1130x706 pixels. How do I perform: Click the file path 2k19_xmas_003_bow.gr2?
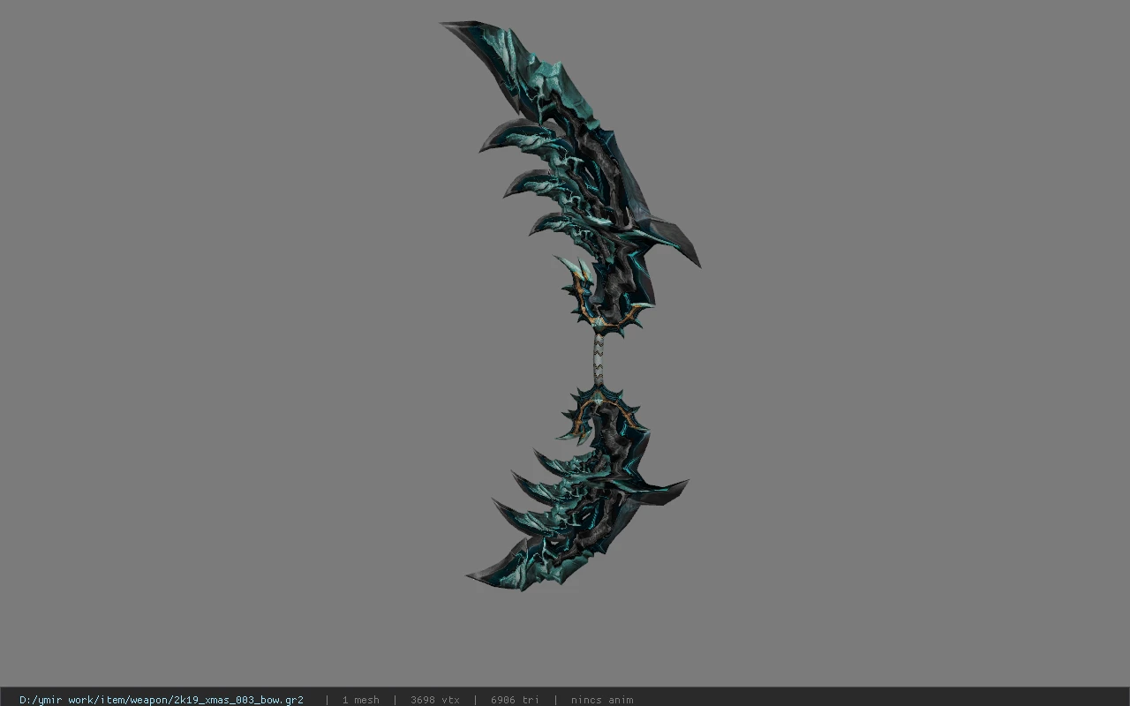162,700
